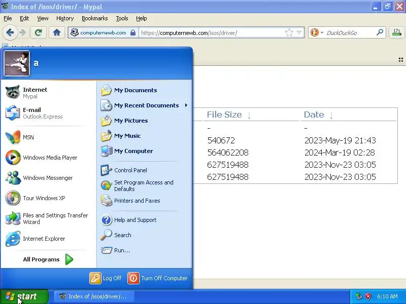This screenshot has width=406, height=304.
Task: Click Turn Off Computer button
Action: (157, 278)
